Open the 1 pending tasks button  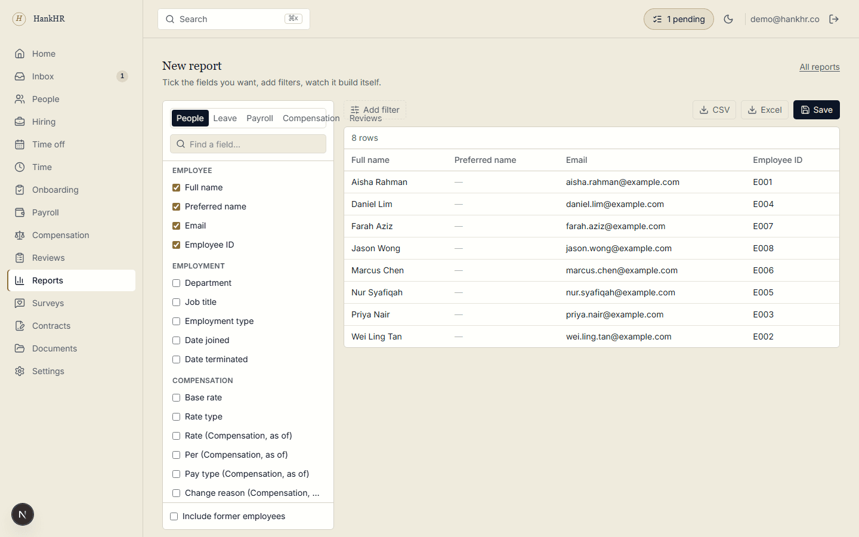pyautogui.click(x=679, y=19)
